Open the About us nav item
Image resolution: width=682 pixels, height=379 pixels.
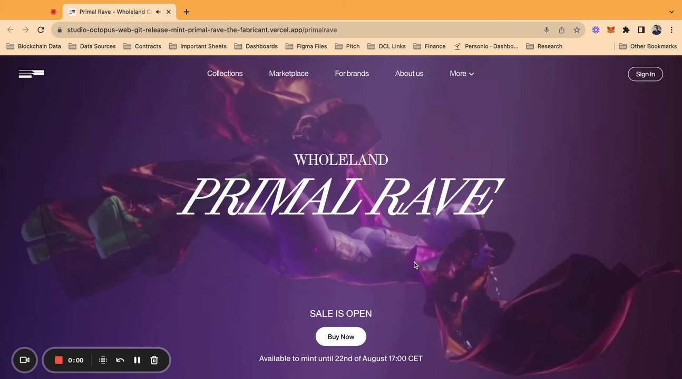410,74
